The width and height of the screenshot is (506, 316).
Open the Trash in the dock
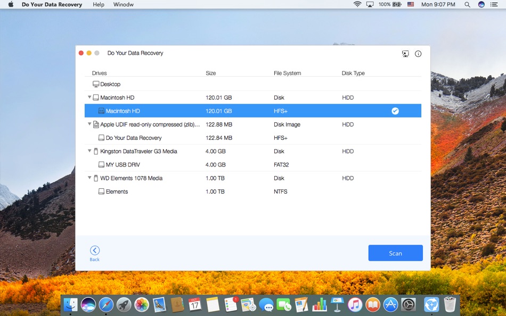(450, 304)
